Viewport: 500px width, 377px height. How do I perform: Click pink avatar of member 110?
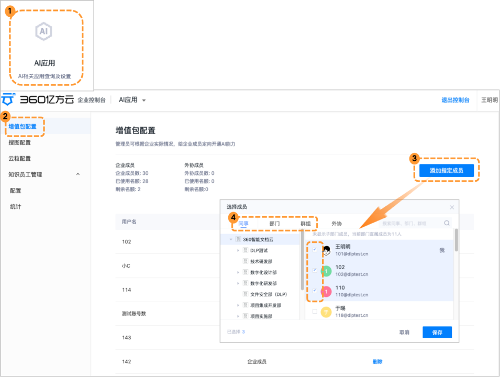(x=326, y=292)
